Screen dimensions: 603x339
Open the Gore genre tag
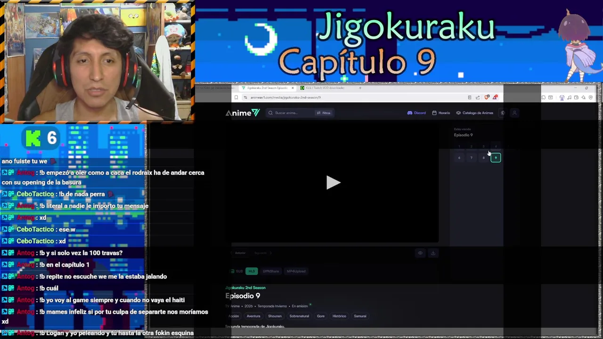[321, 316]
